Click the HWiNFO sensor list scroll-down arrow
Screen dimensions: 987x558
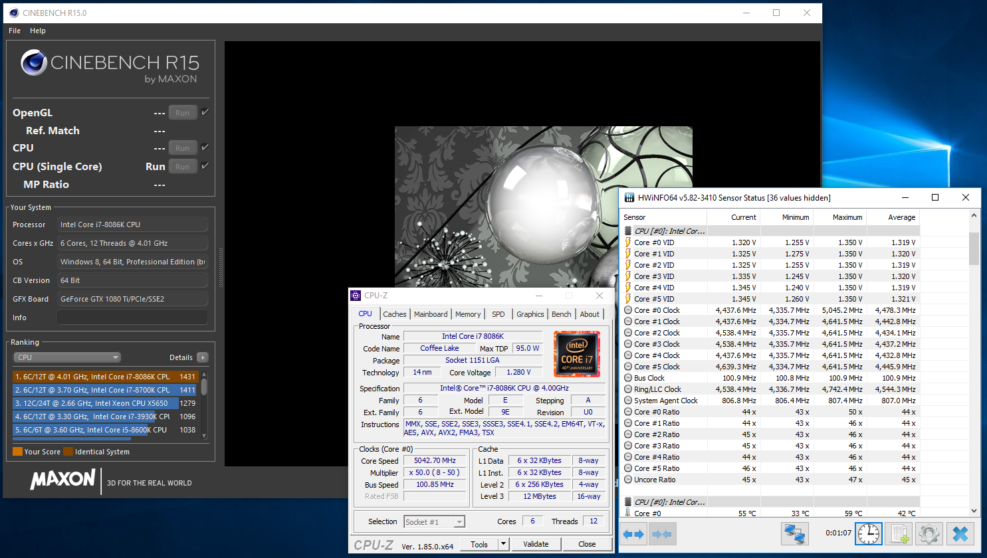tap(974, 511)
